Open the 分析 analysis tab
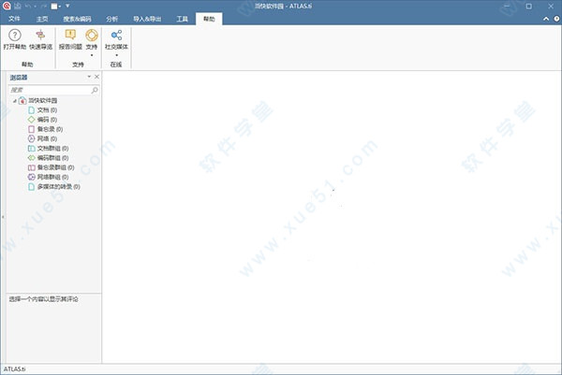562x375 pixels. pos(112,18)
